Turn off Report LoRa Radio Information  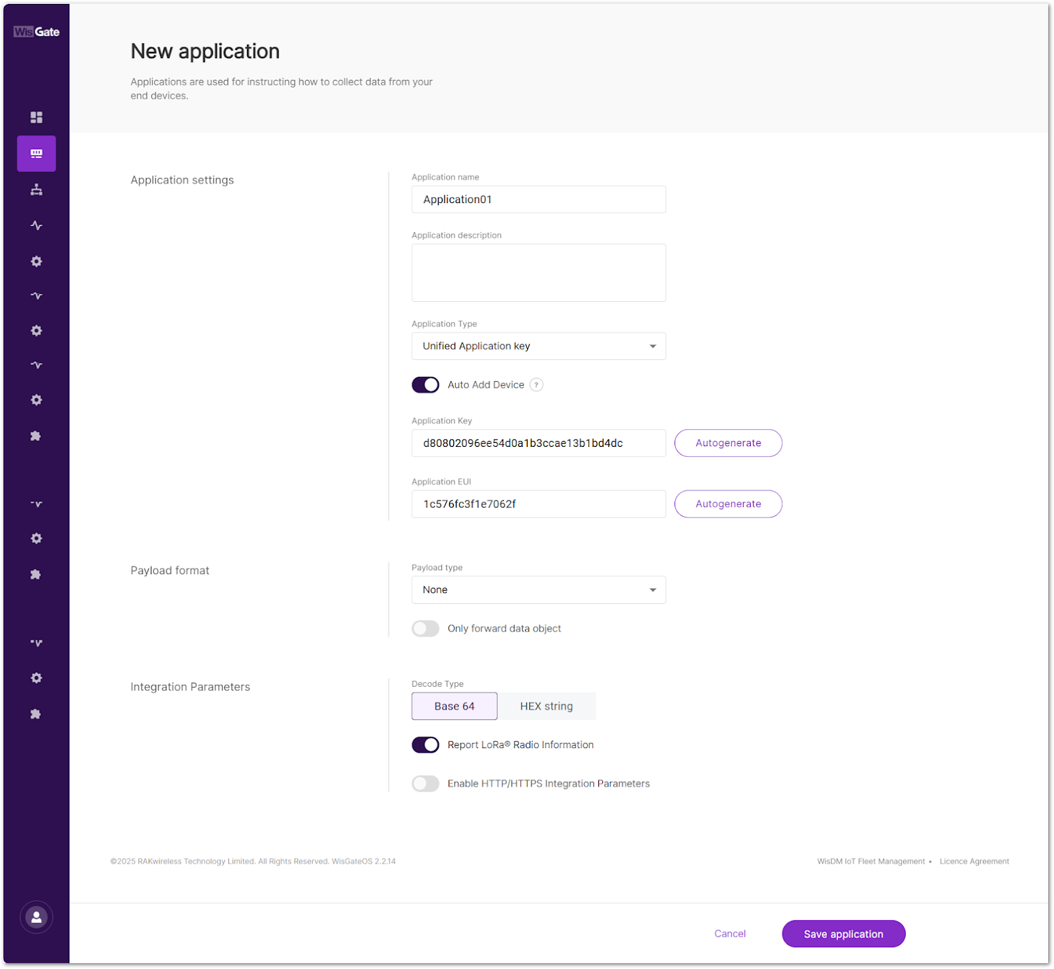pos(426,745)
